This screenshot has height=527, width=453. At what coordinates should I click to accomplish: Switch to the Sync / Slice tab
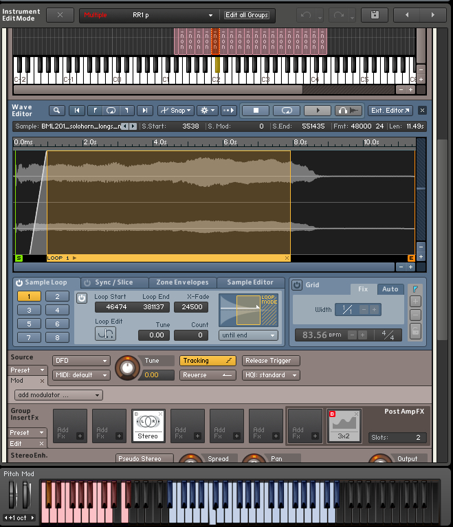point(114,282)
